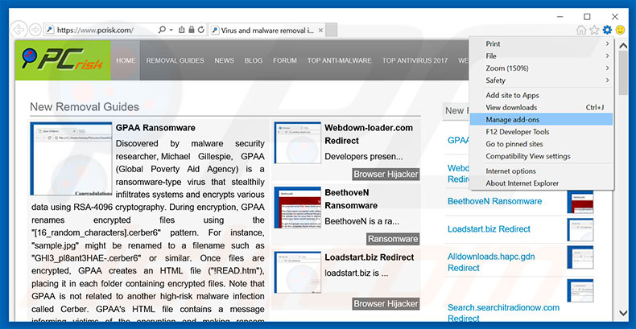Click the refresh icon in address bar
The height and width of the screenshot is (329, 636).
(x=201, y=30)
